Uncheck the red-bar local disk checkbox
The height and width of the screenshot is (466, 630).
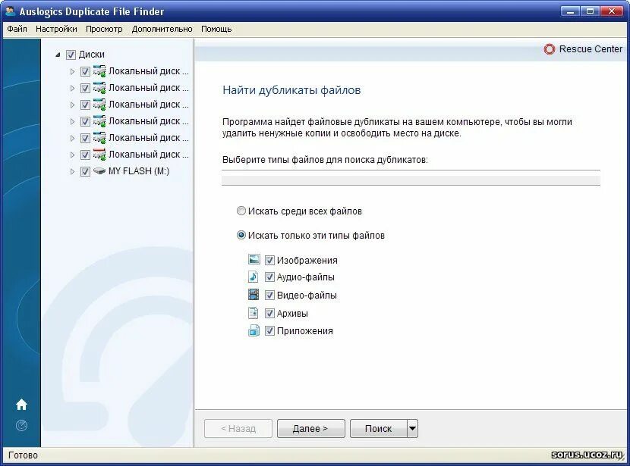(85, 155)
